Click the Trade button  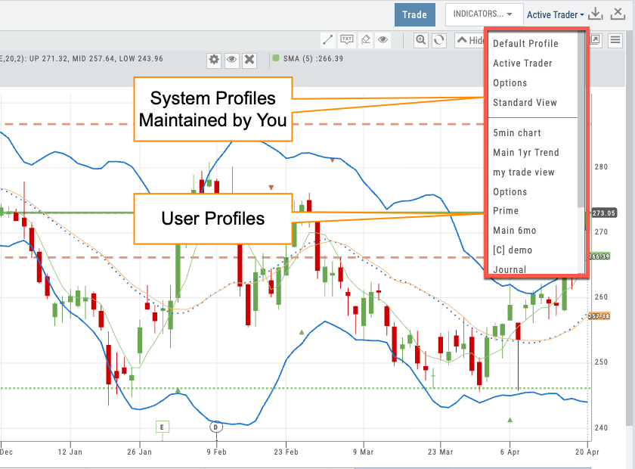point(414,14)
